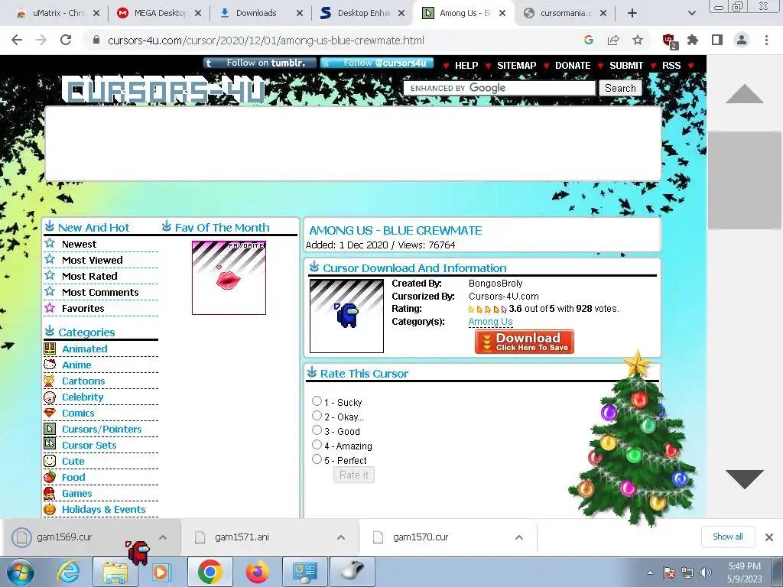The height and width of the screenshot is (587, 783).
Task: Click the browser forward arrow
Action: coord(41,40)
